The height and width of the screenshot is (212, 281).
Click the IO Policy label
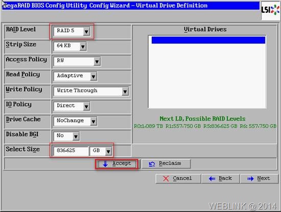pos(18,104)
